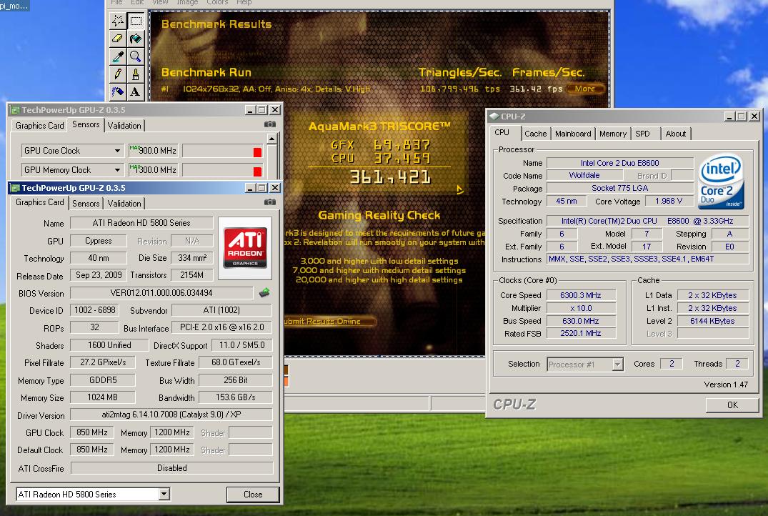Select the Free-Form Select tool in Paint
Viewport: 768px width, 516px height.
pyautogui.click(x=118, y=21)
